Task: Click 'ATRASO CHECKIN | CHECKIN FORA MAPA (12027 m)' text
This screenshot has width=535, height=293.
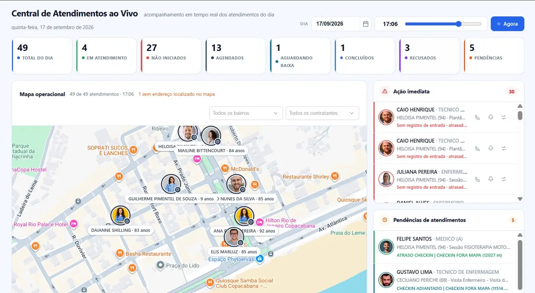Action: click(449, 255)
